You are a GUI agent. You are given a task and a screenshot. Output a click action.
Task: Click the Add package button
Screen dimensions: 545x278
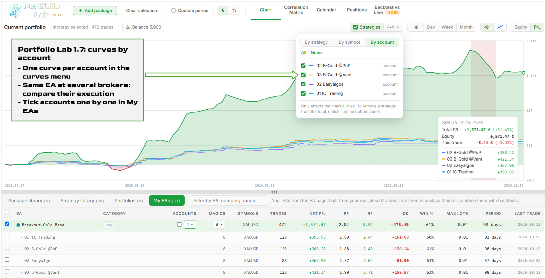95,11
